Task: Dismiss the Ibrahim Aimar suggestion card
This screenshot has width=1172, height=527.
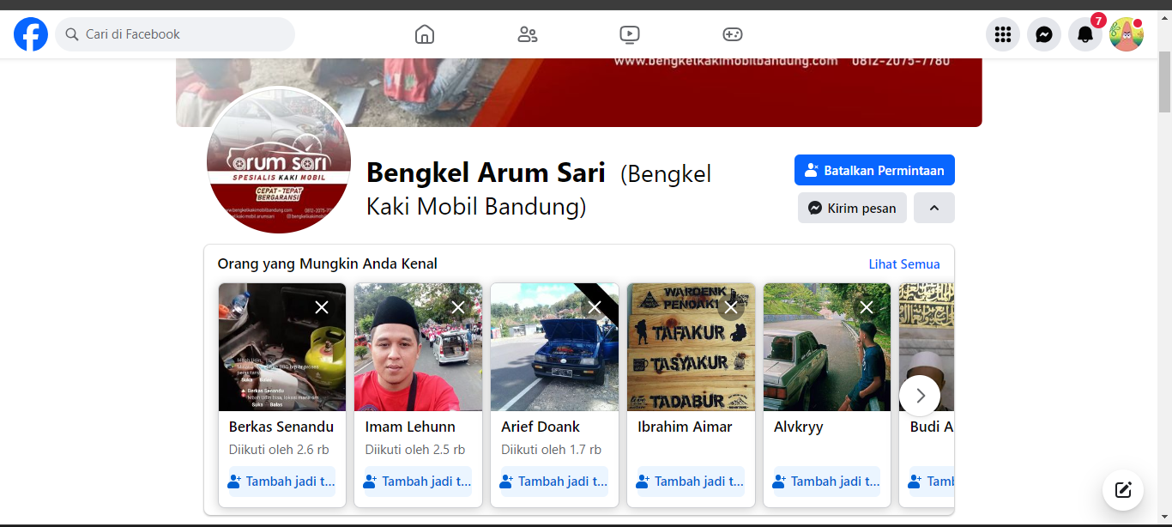Action: tap(731, 307)
